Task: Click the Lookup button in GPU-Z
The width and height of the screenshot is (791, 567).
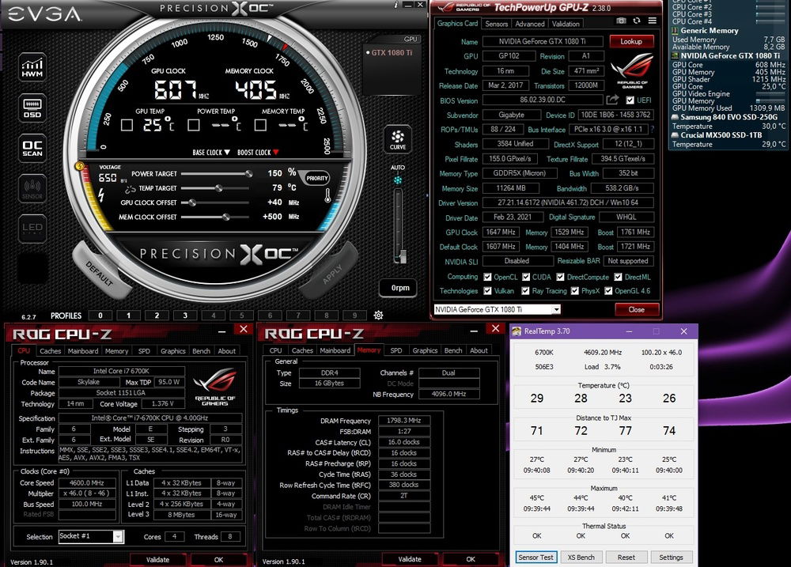Action: pos(631,41)
